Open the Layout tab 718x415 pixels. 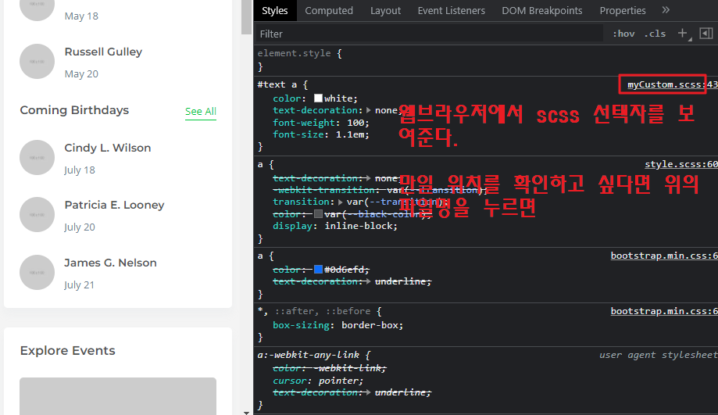385,10
